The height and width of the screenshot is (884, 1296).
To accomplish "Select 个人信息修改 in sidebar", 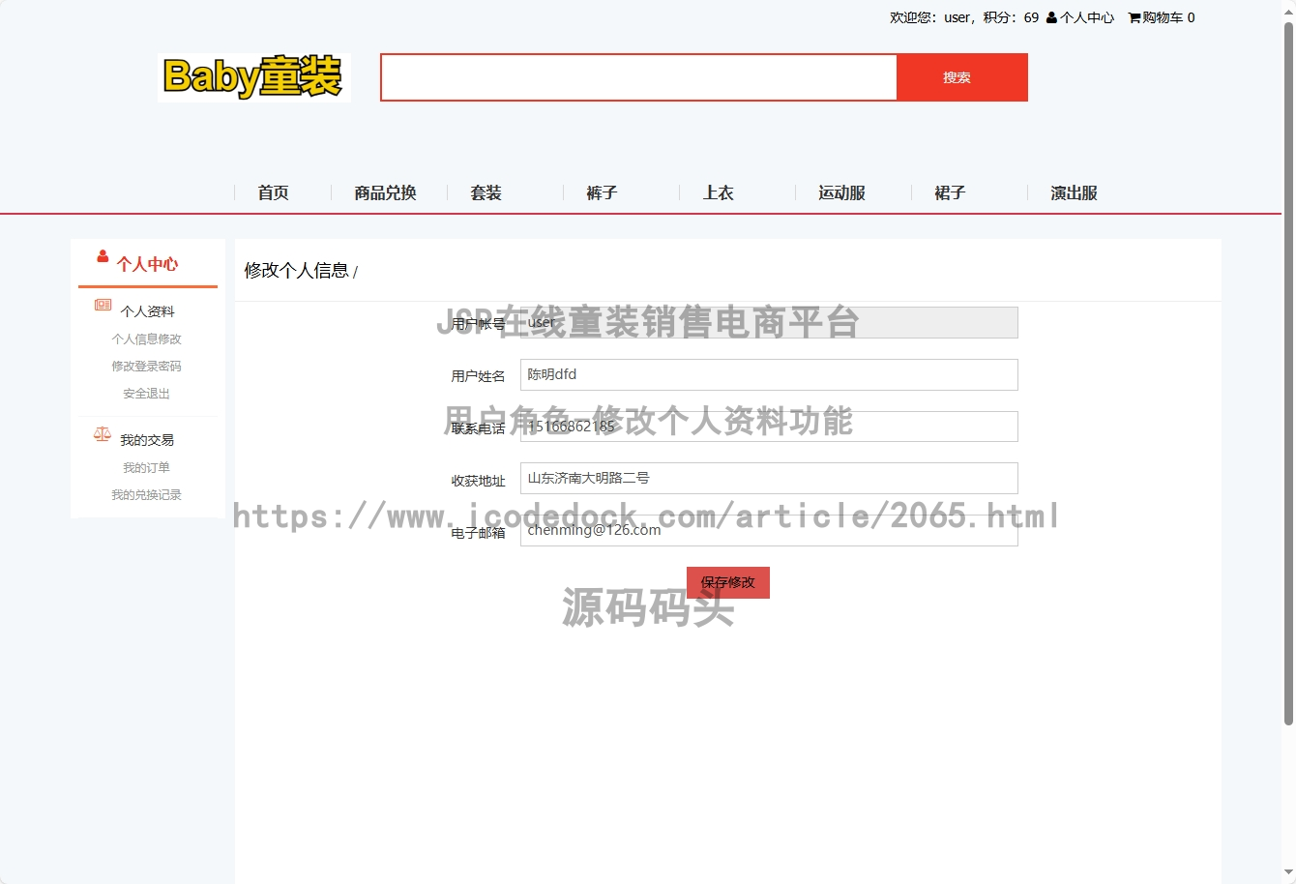I will pos(146,339).
